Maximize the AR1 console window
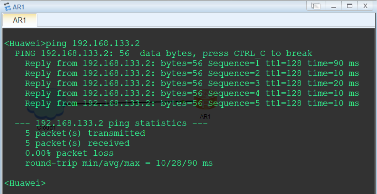The height and width of the screenshot is (194, 377). pos(349,6)
